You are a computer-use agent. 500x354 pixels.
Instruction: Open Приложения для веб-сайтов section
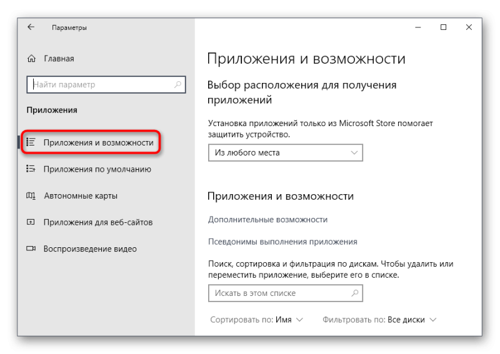[98, 222]
